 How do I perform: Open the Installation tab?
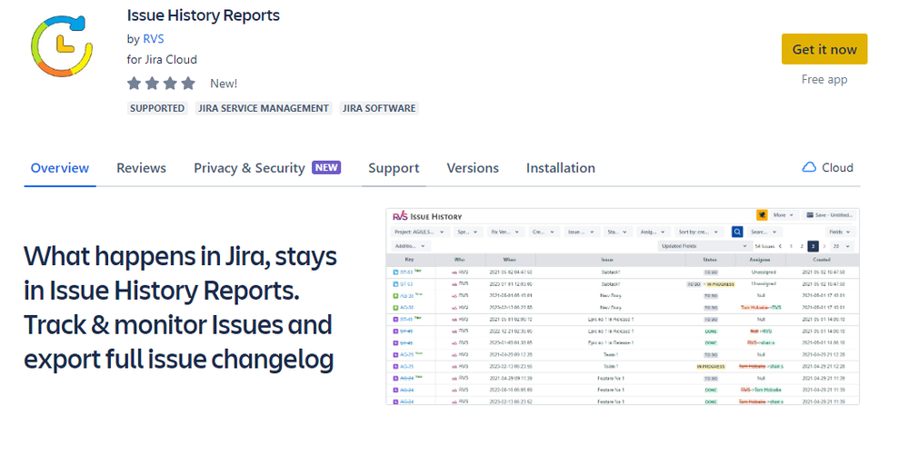pos(561,168)
